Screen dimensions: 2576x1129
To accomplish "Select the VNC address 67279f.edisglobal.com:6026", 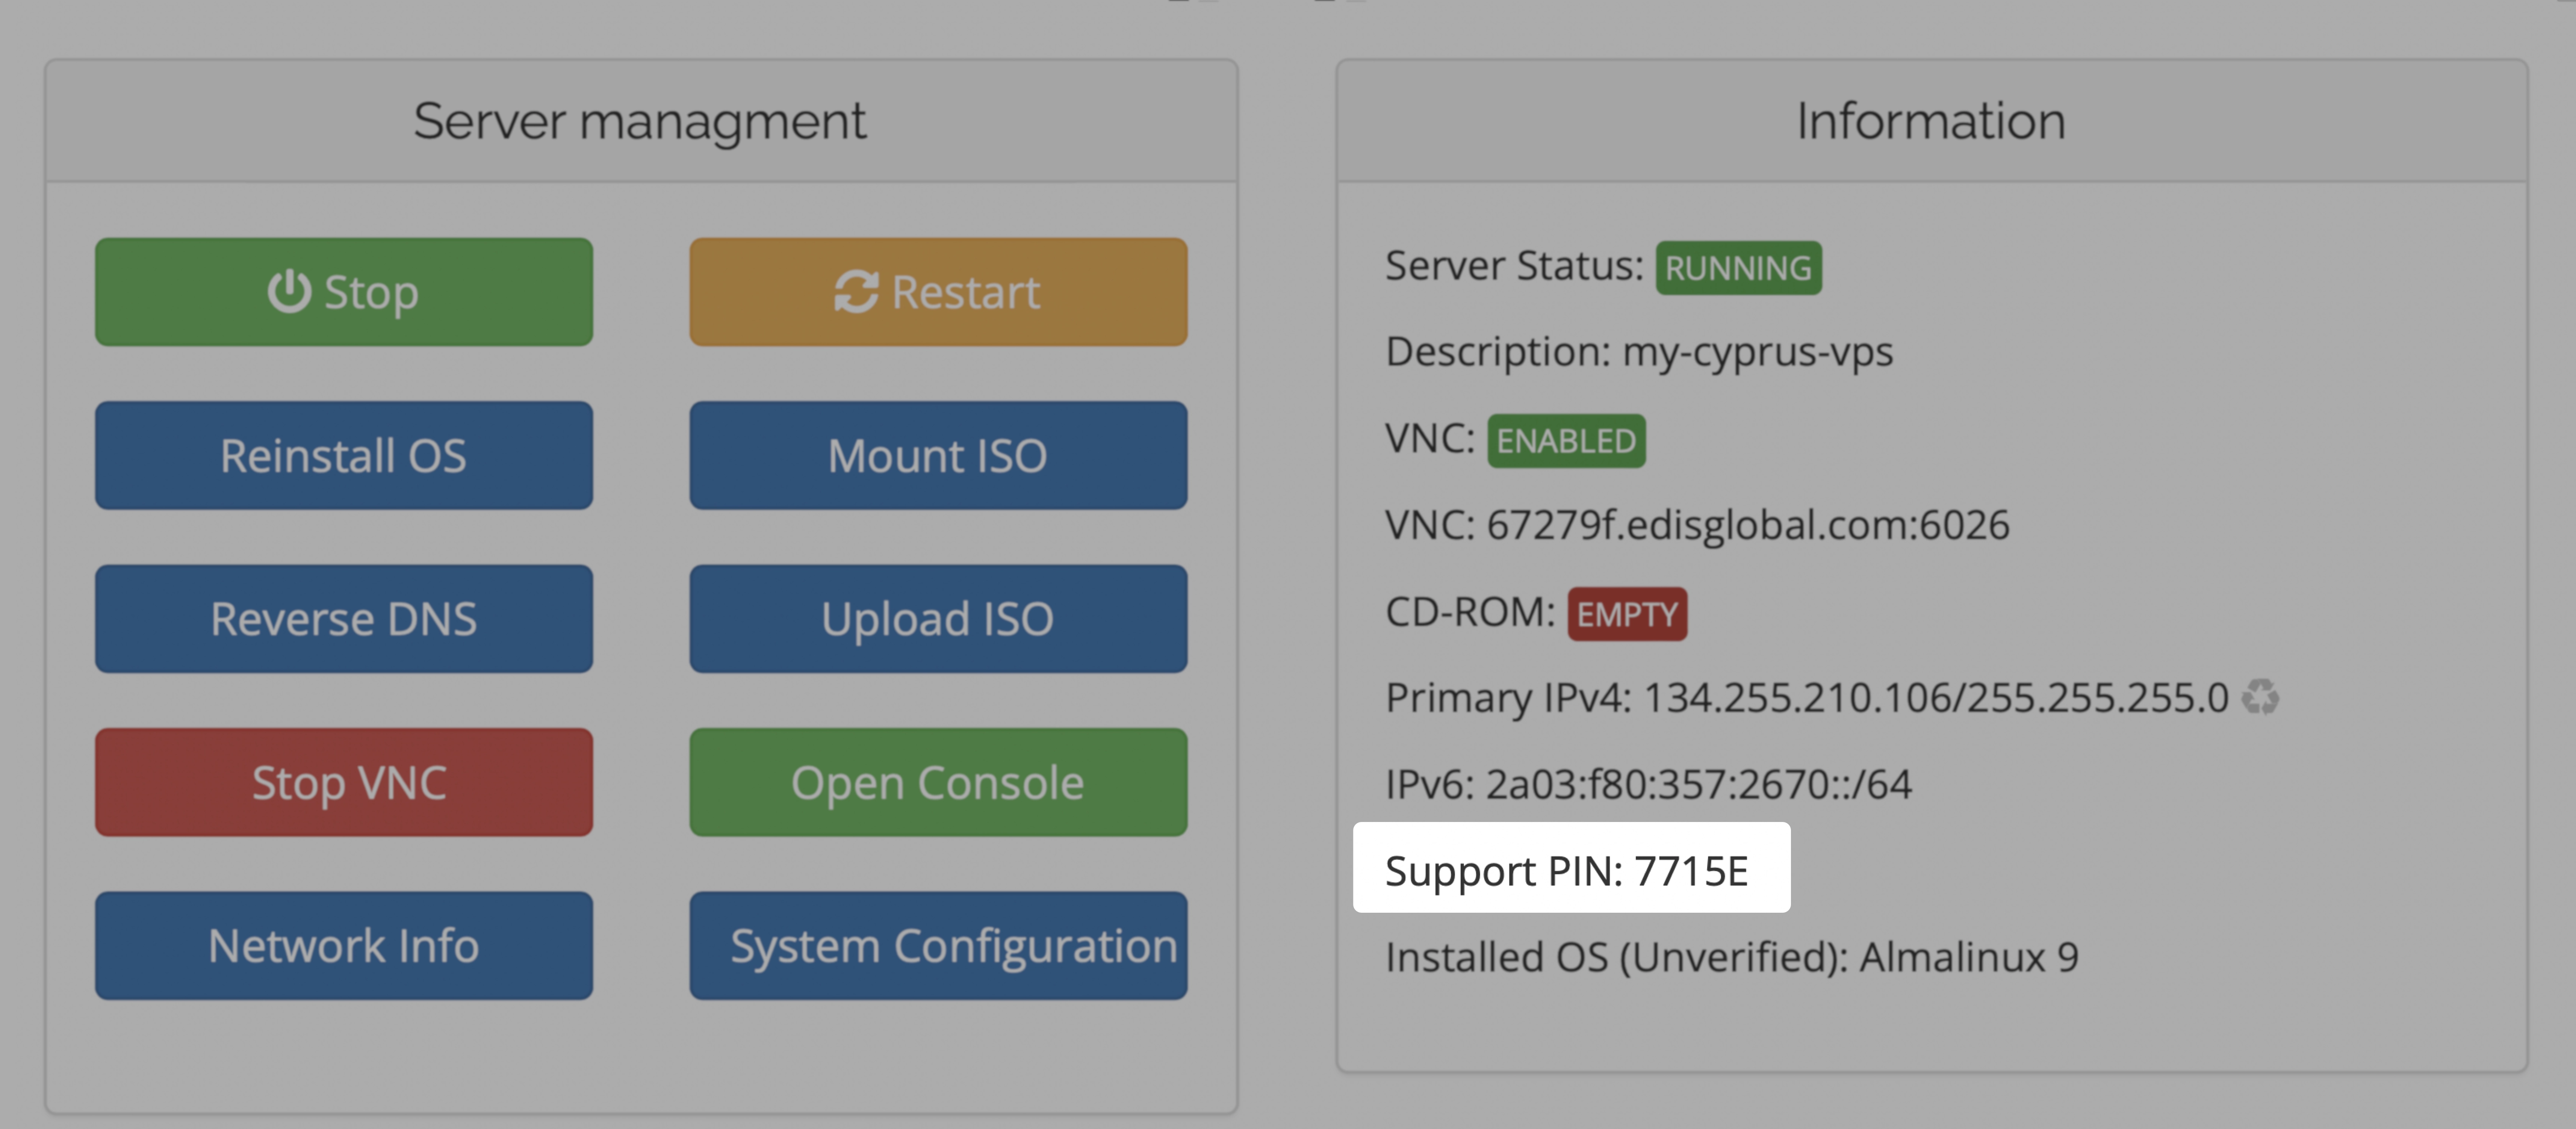I will click(x=1748, y=525).
